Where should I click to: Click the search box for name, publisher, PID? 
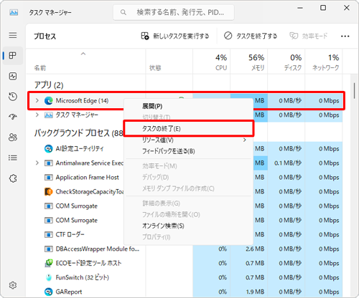pos(174,12)
